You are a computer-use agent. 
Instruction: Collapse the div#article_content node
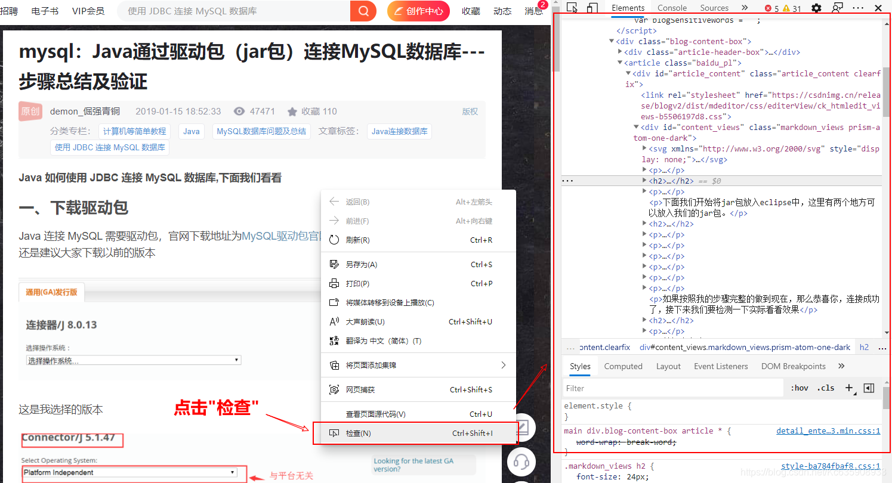(x=628, y=73)
